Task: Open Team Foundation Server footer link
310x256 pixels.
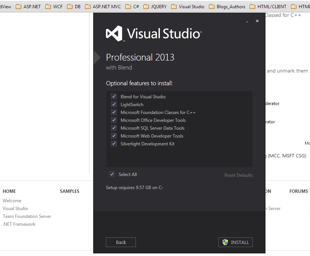Action: tap(27, 216)
